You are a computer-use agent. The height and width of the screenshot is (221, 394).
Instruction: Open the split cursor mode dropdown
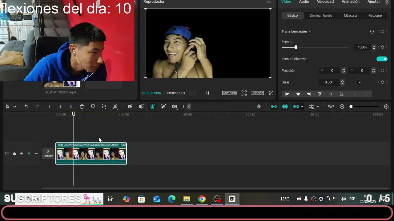coord(317,107)
